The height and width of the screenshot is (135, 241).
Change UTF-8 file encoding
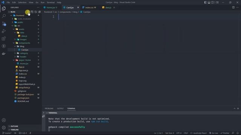pos(179,133)
